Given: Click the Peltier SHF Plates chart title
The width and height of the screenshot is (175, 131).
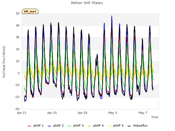Looking at the screenshot, I should tap(87, 3).
